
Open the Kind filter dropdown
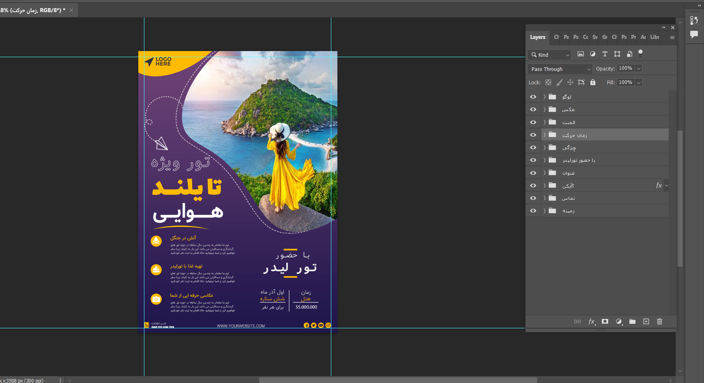[x=549, y=55]
